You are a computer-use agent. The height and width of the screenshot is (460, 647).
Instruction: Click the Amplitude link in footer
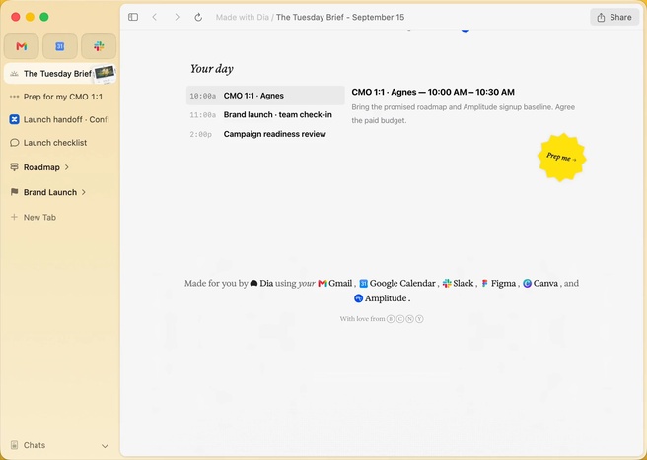(381, 298)
